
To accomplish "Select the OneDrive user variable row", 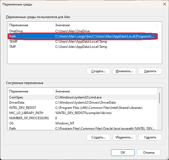I will click(83, 31).
